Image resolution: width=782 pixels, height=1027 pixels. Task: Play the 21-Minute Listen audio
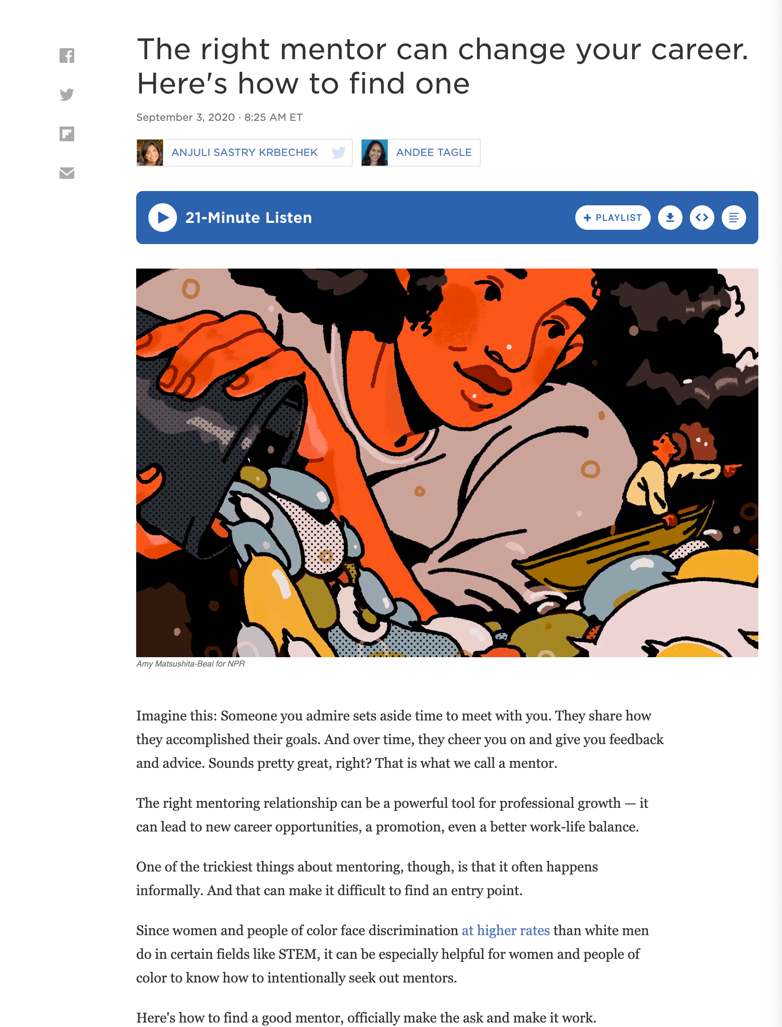tap(162, 218)
